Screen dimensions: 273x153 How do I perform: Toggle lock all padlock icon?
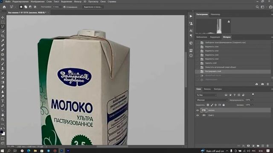(x=224, y=105)
